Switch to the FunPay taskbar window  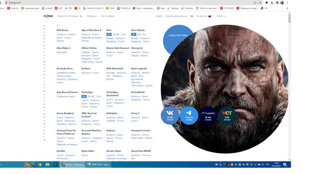pyautogui.click(x=73, y=164)
